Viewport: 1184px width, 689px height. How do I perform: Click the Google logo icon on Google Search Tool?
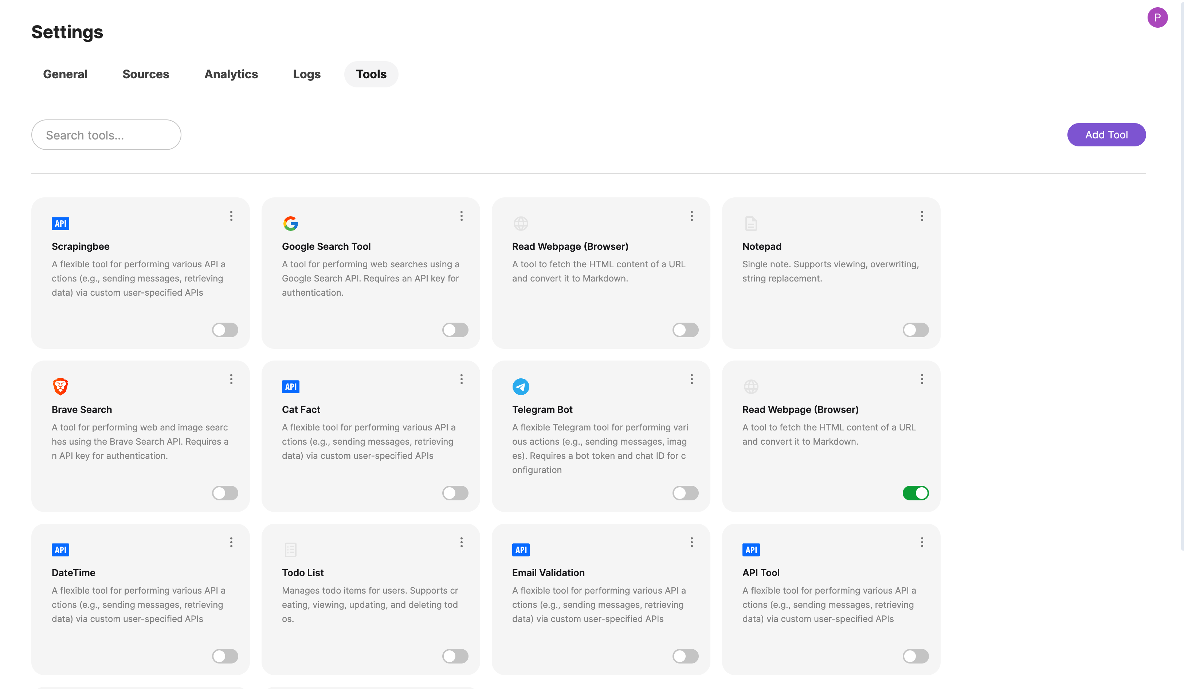(290, 224)
